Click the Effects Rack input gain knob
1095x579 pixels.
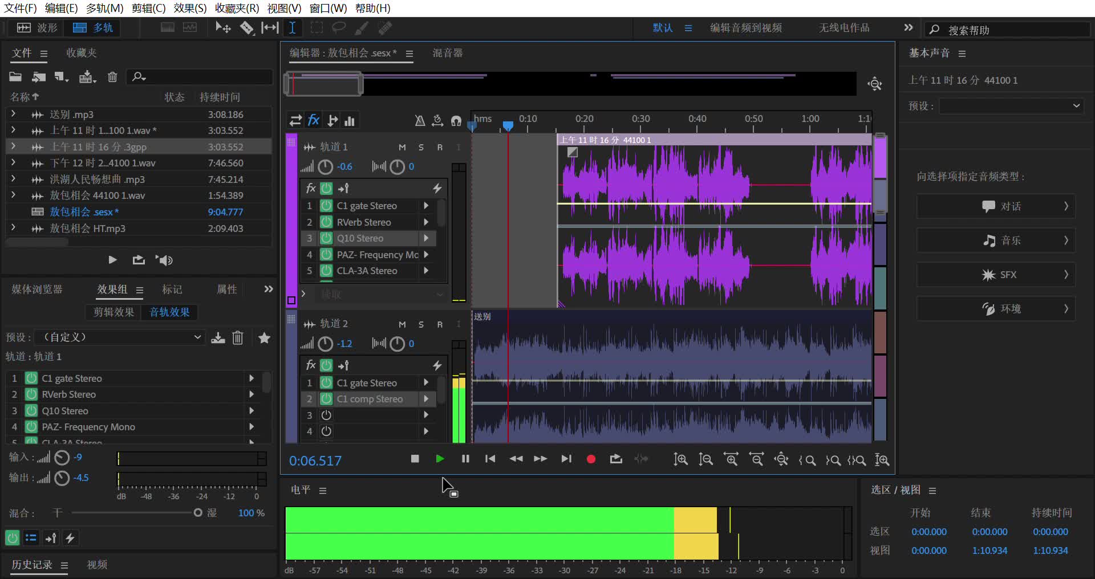62,458
